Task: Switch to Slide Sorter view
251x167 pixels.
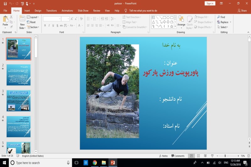Action: (x=198, y=156)
